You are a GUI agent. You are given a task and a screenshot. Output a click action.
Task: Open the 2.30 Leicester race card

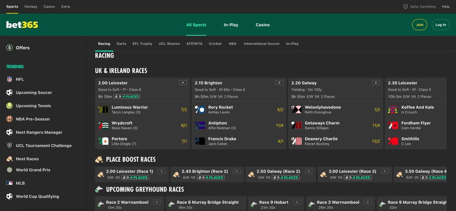pos(402,83)
